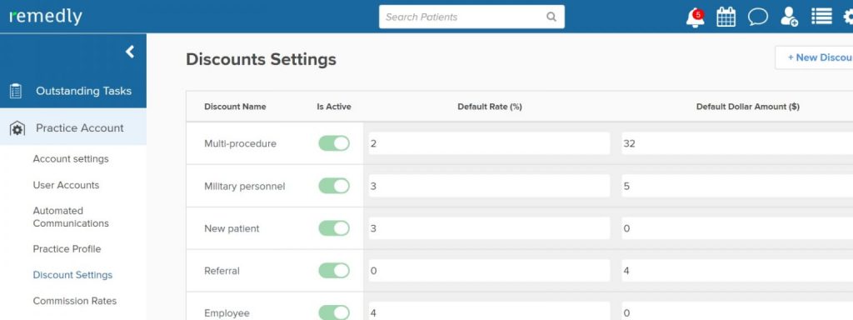853x320 pixels.
Task: Click the New Discount button
Action: pyautogui.click(x=814, y=57)
